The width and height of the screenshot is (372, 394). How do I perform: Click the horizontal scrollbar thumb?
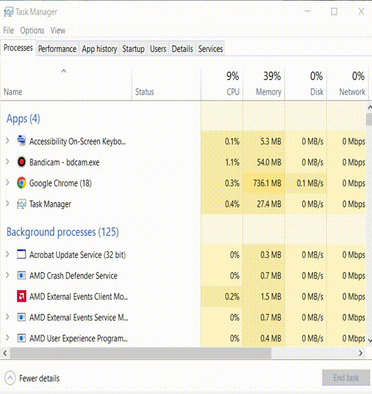[141, 353]
